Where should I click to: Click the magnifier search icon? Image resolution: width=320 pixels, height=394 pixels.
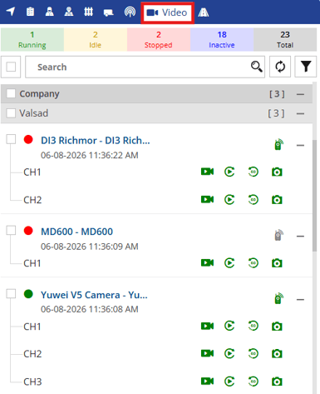click(x=257, y=67)
